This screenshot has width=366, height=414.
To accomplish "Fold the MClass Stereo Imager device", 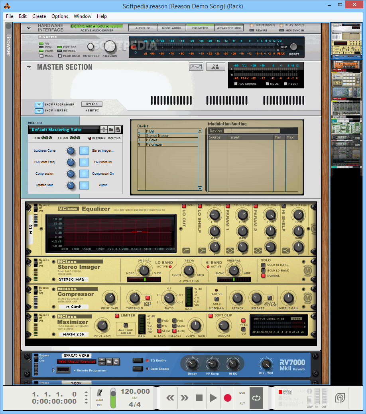I will click(x=29, y=266).
